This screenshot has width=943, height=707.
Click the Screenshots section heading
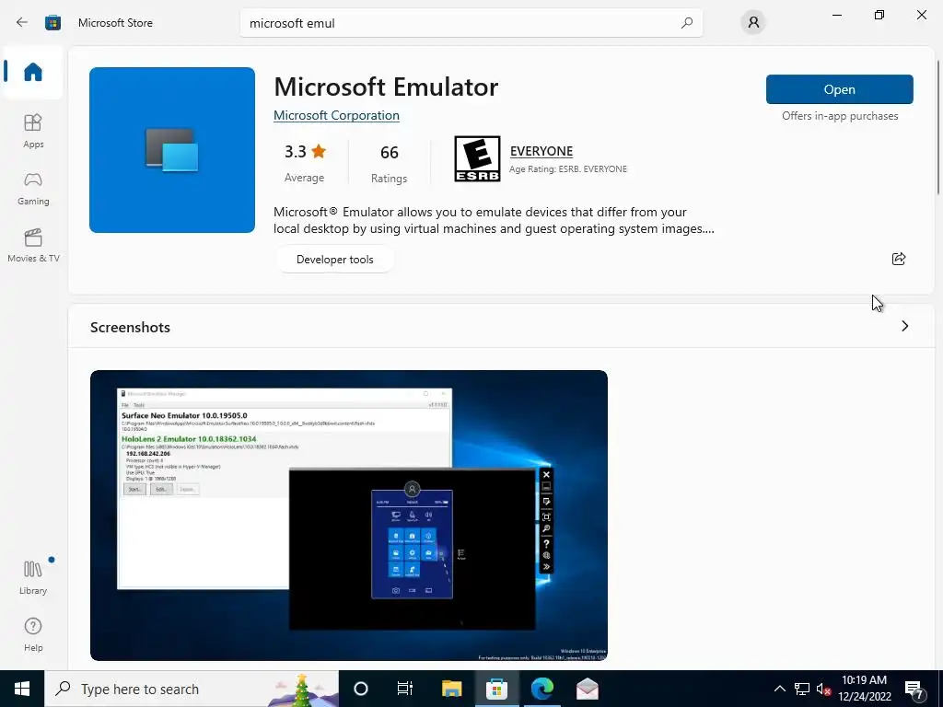coord(130,327)
